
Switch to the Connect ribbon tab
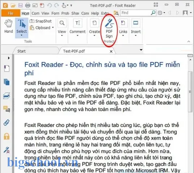85,13
